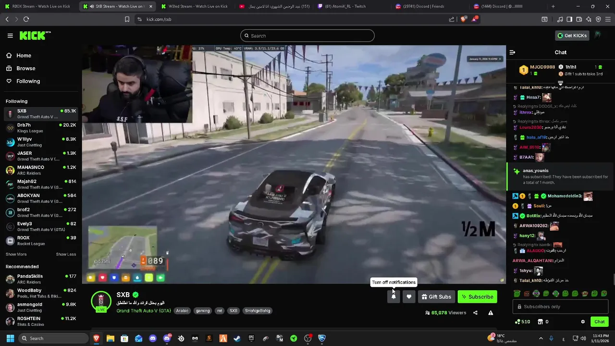Open Leo AI sparkle icon
The height and width of the screenshot is (346, 615).
pyautogui.click(x=589, y=19)
